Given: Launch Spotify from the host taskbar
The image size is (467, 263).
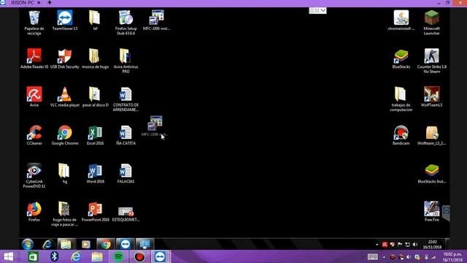Looking at the screenshot, I should click(x=118, y=256).
